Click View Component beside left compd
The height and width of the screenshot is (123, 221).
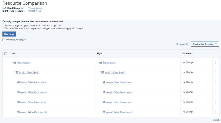click(x=37, y=112)
